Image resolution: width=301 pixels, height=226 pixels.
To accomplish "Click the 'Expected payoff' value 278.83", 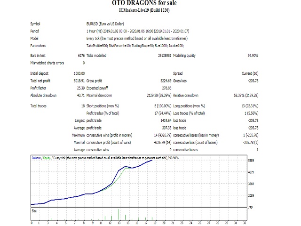I will [166, 88].
